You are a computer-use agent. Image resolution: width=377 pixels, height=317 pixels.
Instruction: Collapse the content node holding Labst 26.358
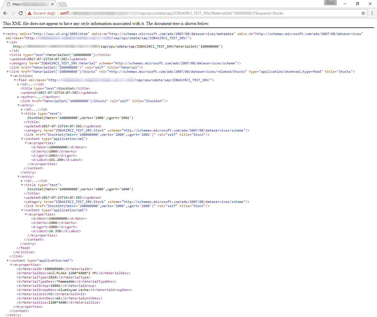click(x=22, y=210)
